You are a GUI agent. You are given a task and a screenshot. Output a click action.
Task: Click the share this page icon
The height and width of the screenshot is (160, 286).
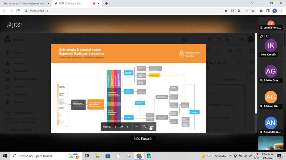pos(246,11)
